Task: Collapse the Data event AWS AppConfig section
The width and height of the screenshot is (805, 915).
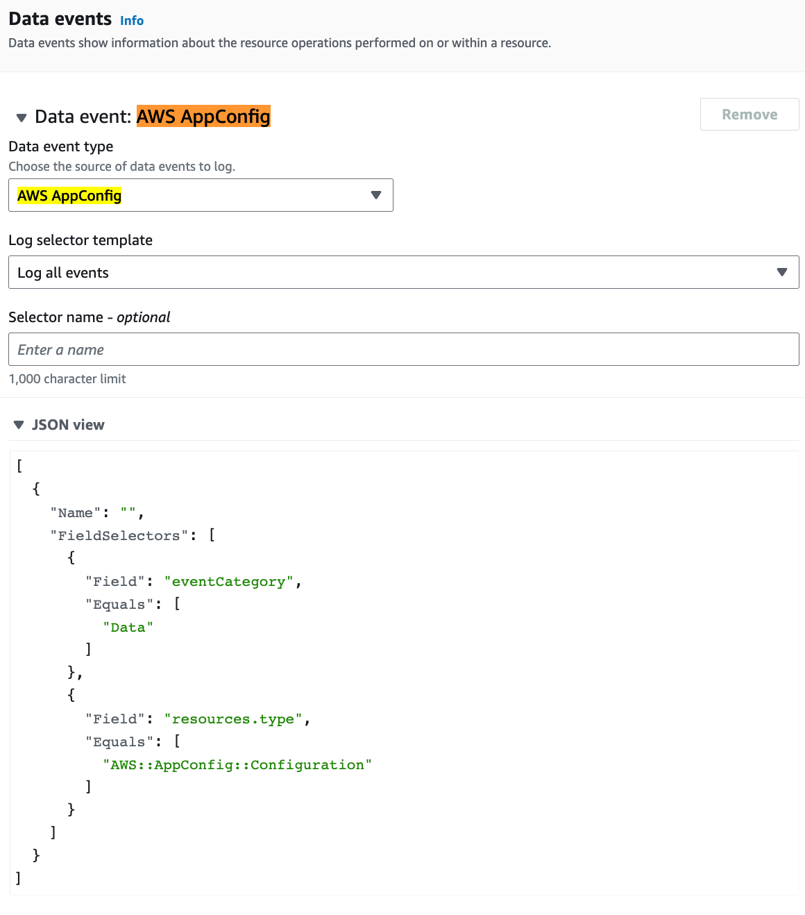Action: pos(22,117)
